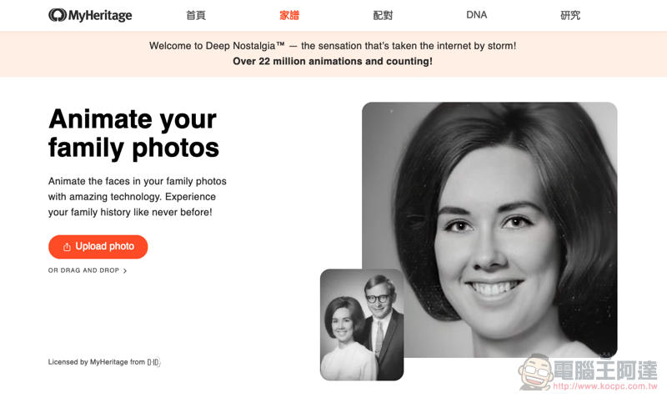Select the 家譜 family tree menu
Screen dimensions: 667x398
tap(289, 15)
